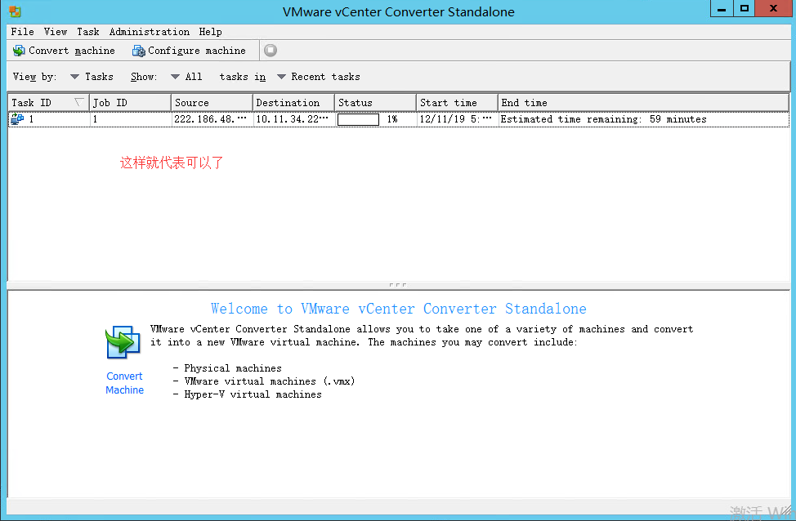Image resolution: width=796 pixels, height=521 pixels.
Task: Click Welcome to VMware vCenter Converter heading
Action: (x=399, y=309)
